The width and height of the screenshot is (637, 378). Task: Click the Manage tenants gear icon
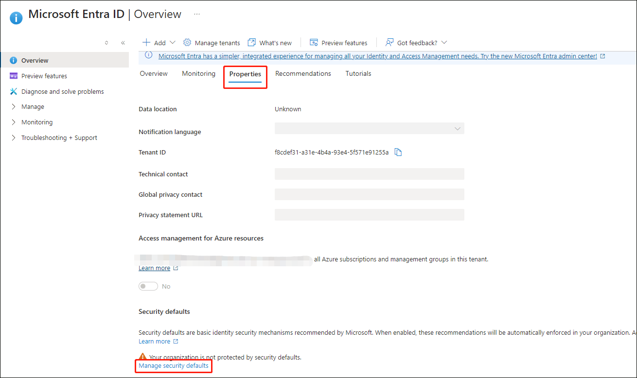(187, 42)
